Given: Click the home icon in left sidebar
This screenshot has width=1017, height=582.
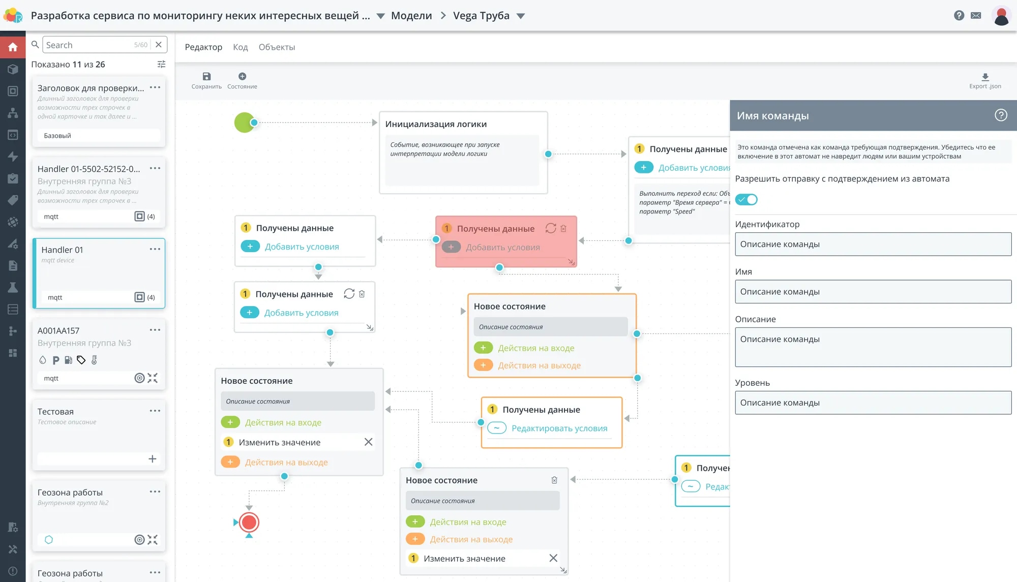Looking at the screenshot, I should click(13, 47).
